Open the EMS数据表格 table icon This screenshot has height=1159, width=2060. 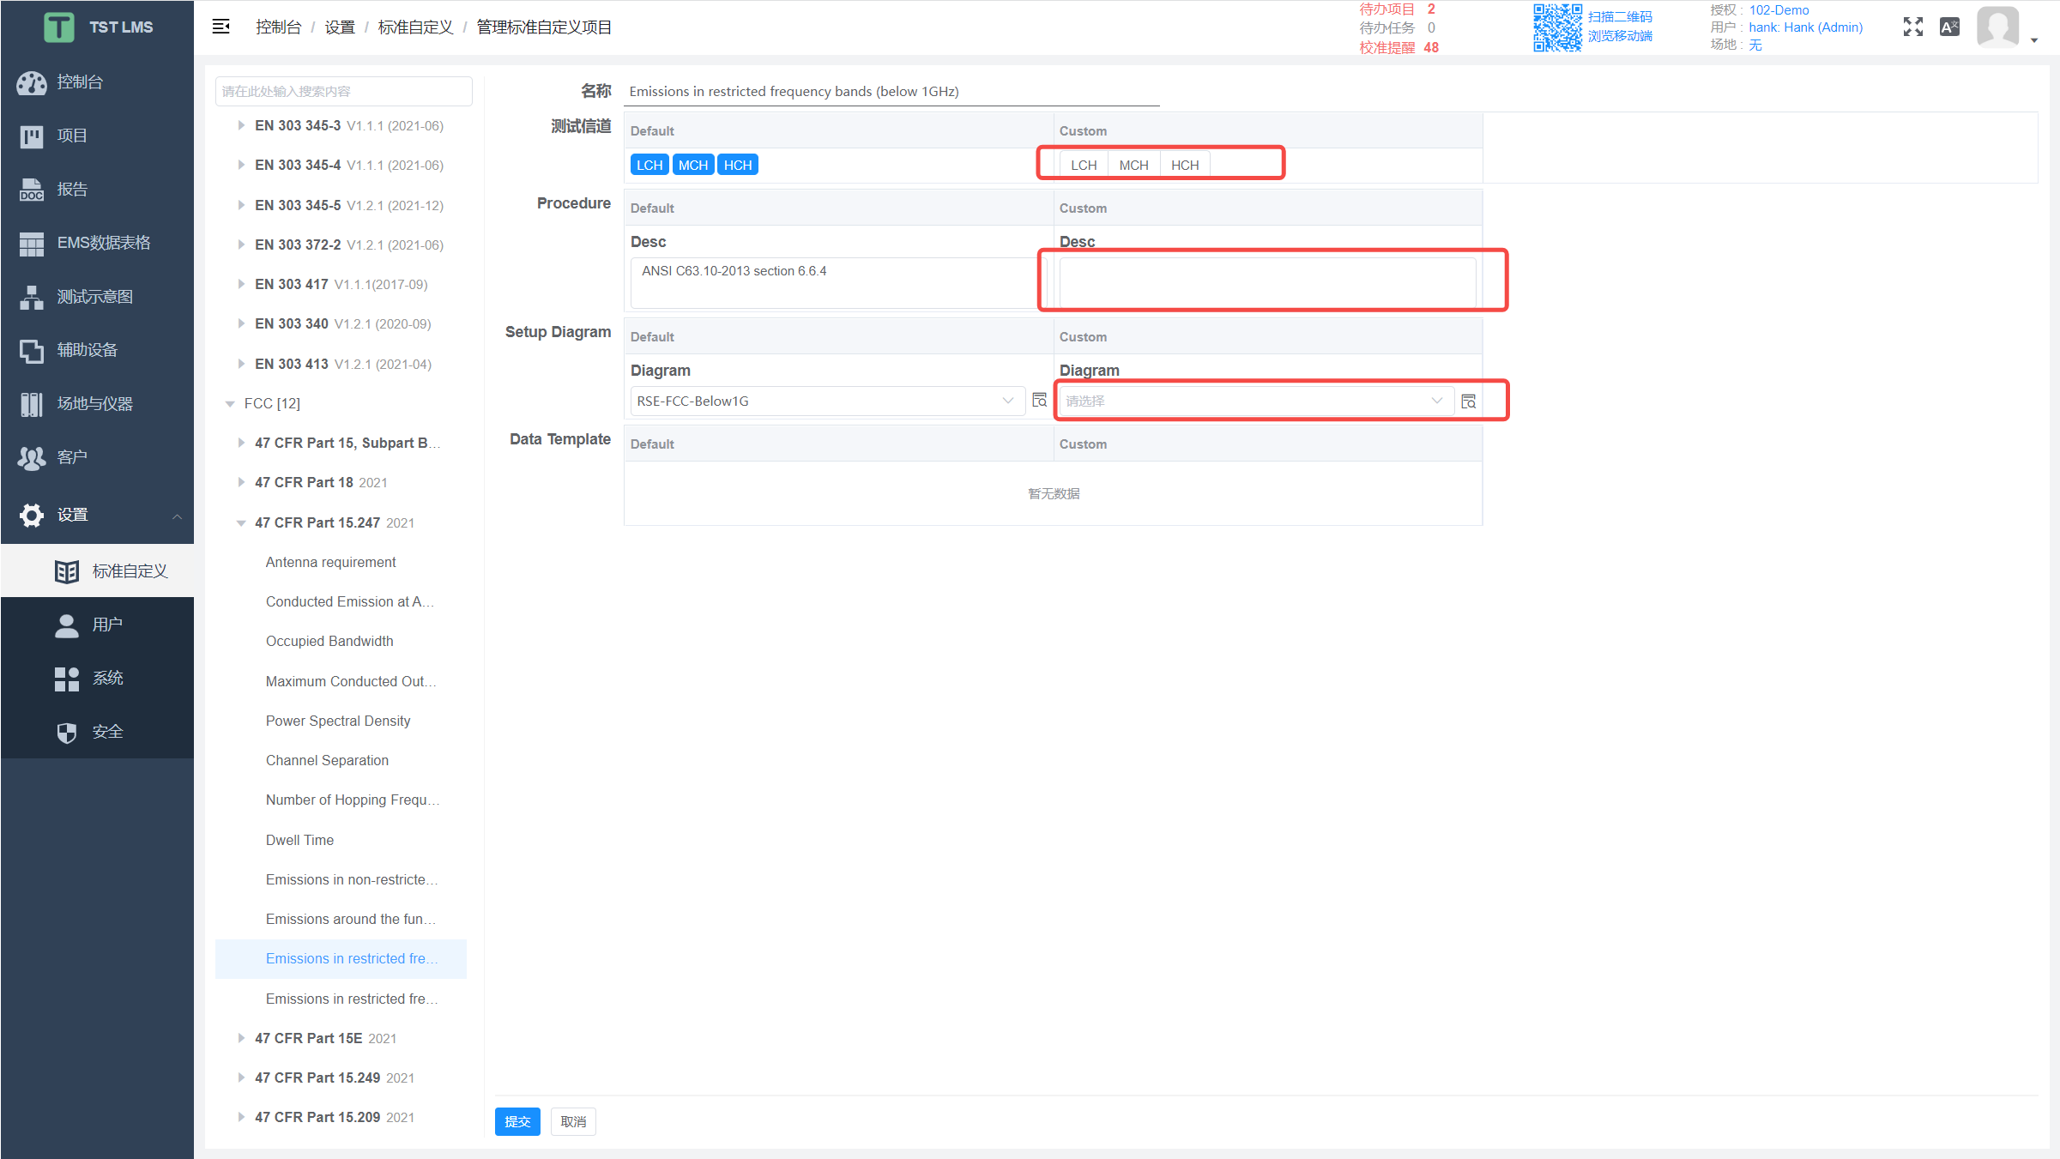click(x=32, y=244)
